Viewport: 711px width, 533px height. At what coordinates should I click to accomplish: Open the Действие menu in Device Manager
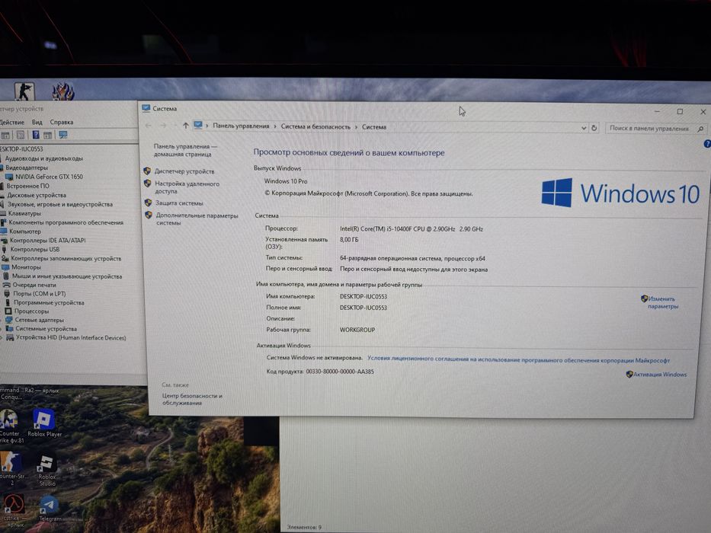pos(12,123)
